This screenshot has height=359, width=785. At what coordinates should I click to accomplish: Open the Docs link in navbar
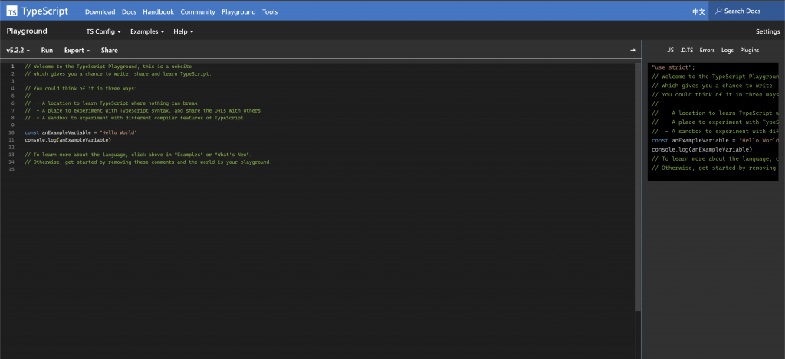coord(129,11)
